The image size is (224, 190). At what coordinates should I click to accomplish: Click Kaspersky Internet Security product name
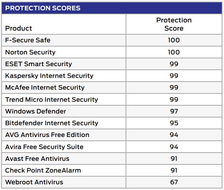(x=49, y=76)
